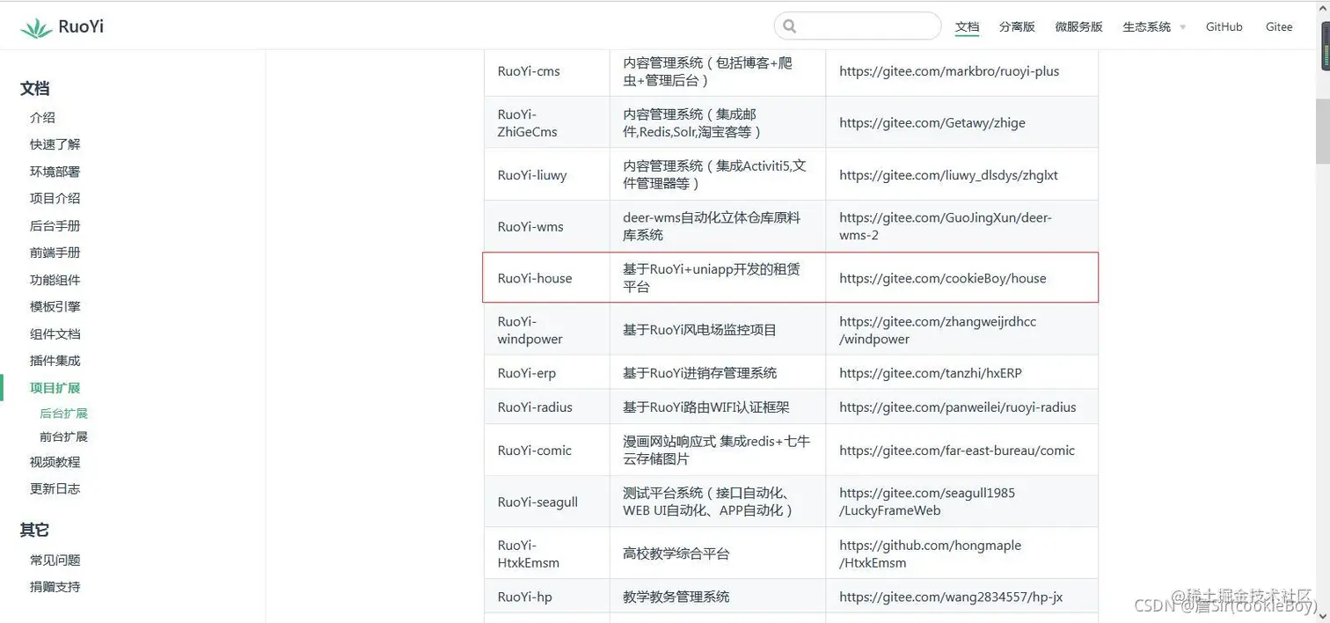Open 模板引擎 in the sidebar
The width and height of the screenshot is (1330, 623).
55,306
